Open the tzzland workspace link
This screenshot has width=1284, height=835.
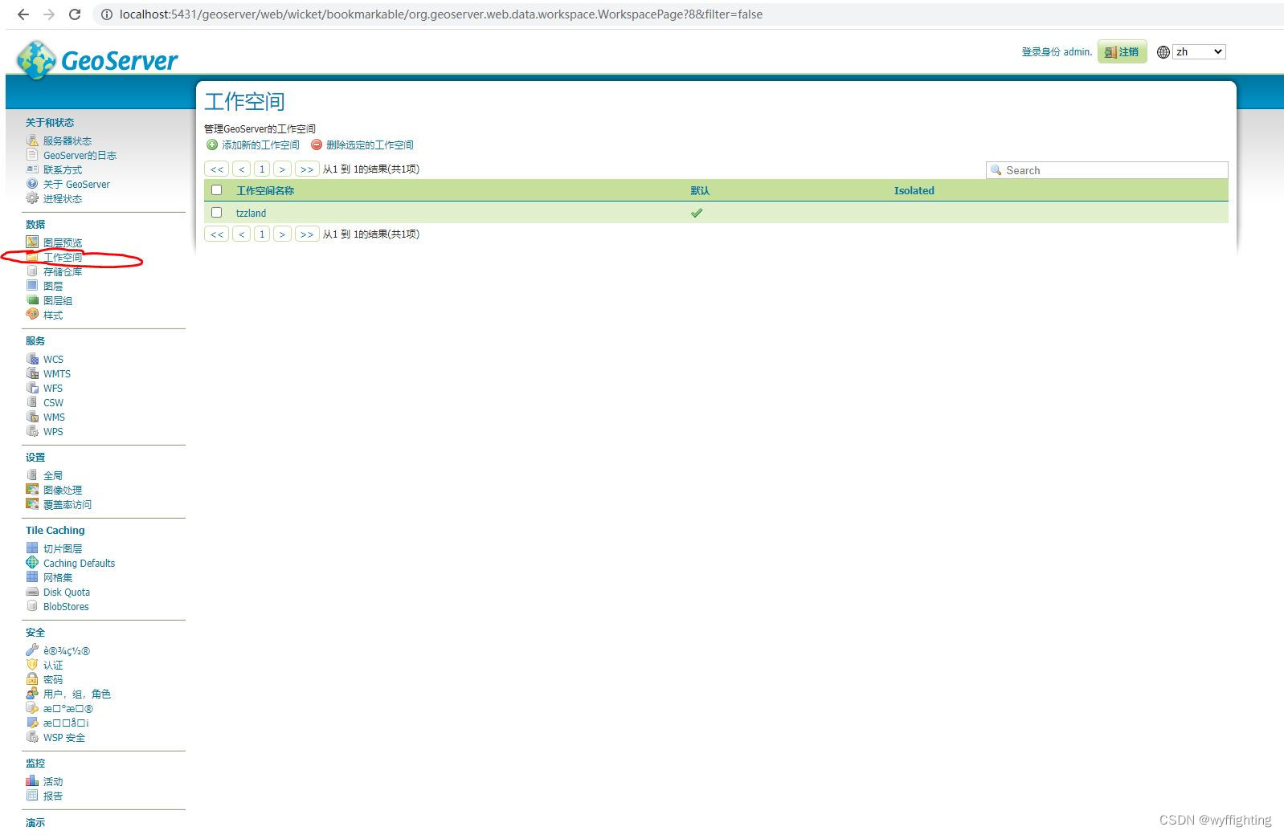click(251, 214)
